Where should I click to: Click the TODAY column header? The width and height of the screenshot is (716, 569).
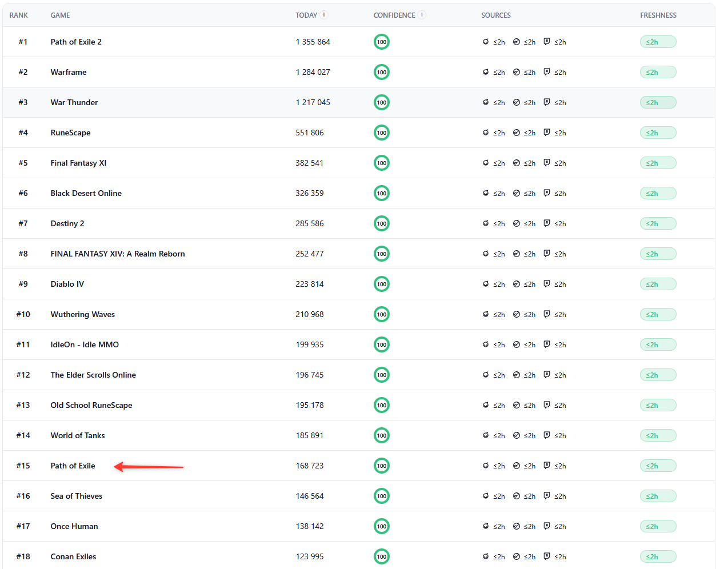coord(306,15)
